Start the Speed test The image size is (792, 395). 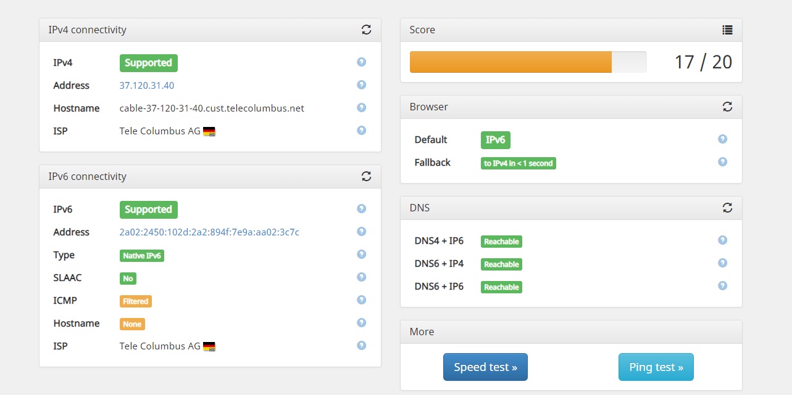pyautogui.click(x=485, y=367)
